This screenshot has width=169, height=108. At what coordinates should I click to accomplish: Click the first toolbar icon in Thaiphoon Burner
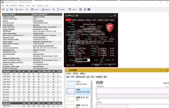pos(3,9)
